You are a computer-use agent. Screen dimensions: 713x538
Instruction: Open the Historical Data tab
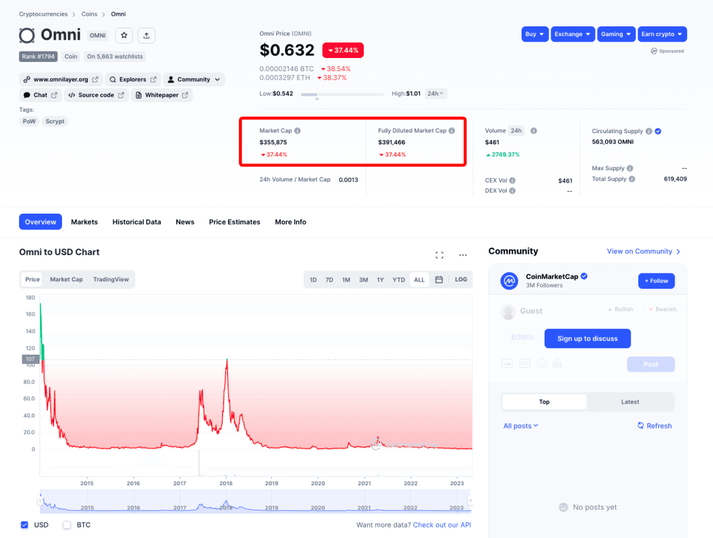pos(137,222)
